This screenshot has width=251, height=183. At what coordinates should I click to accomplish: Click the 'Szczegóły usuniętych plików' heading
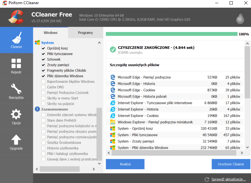coord(134,65)
